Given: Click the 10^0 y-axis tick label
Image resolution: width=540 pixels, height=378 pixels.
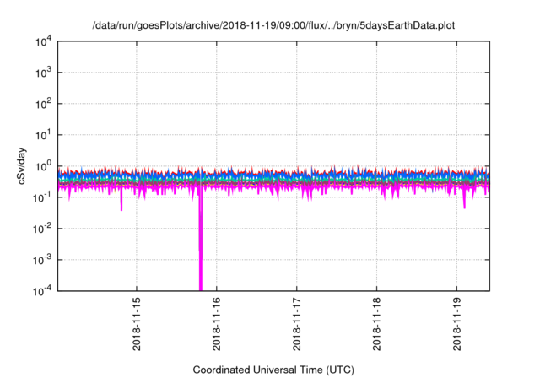Looking at the screenshot, I should point(43,166).
